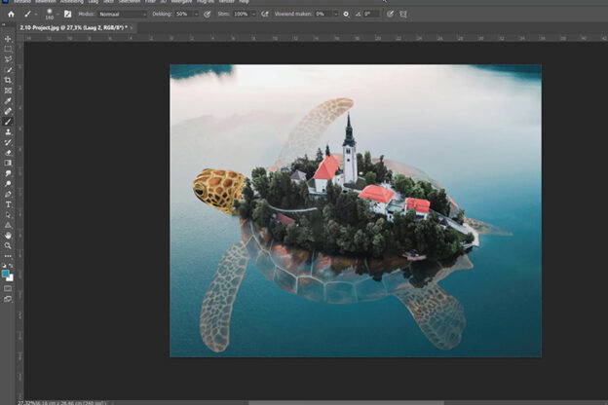Close the 2.10 Project.jpg tab
The height and width of the screenshot is (405, 608).
pos(132,27)
